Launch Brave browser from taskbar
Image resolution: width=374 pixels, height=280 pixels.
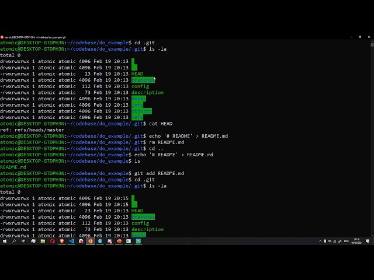[62, 241]
